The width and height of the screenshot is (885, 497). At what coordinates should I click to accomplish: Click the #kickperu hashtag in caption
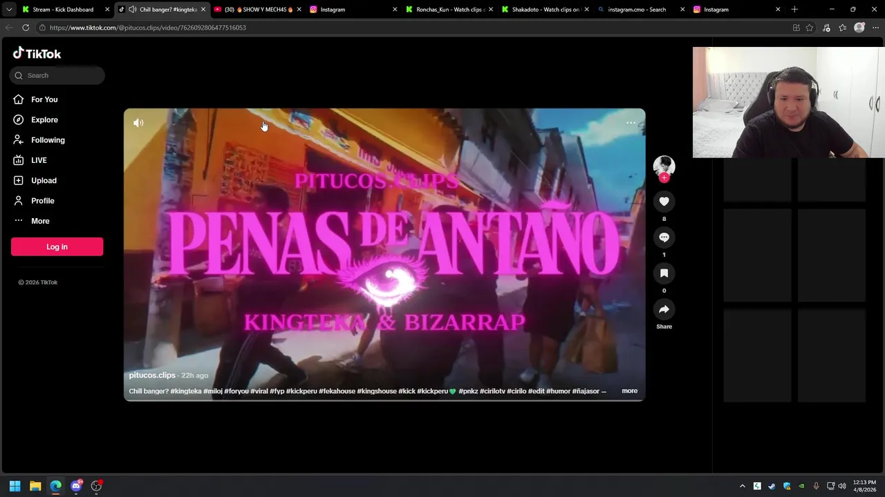pyautogui.click(x=301, y=391)
